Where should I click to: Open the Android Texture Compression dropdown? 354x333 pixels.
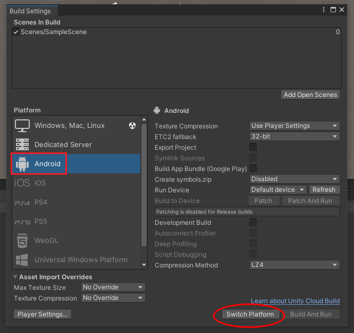tap(294, 126)
